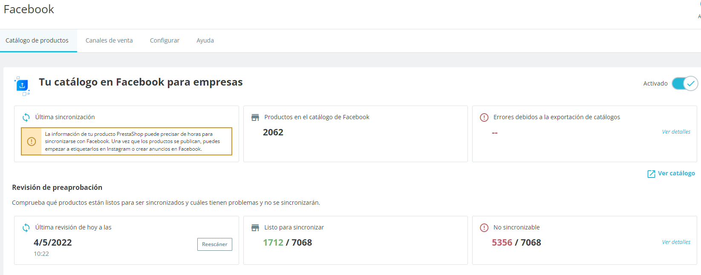
Task: Click Ver detalles for No sincronizable products
Action: coord(676,242)
